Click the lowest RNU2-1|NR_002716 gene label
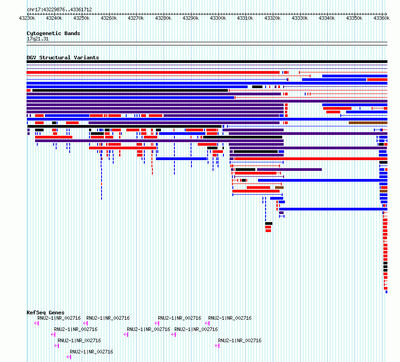The height and width of the screenshot is (362, 400). point(91,352)
